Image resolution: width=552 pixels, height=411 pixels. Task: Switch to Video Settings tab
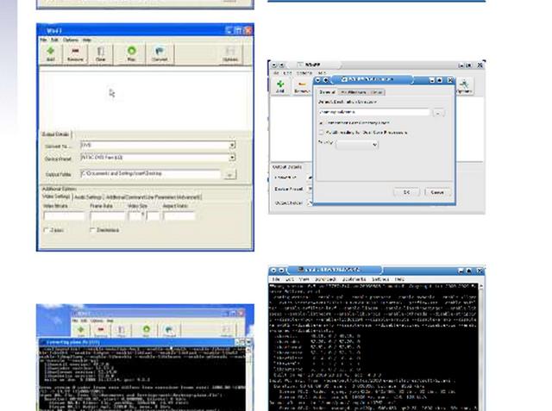coord(56,196)
